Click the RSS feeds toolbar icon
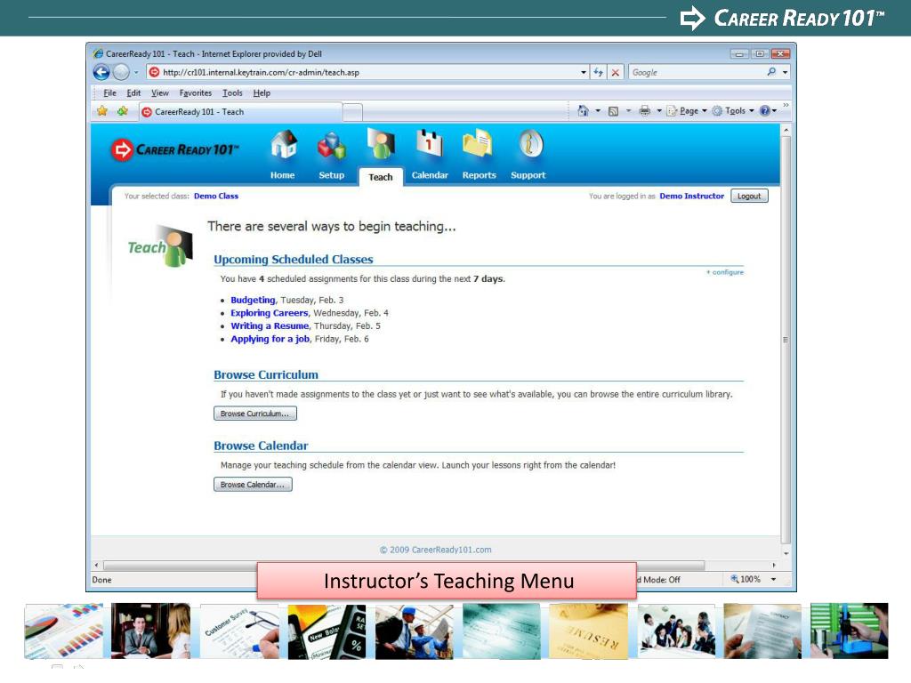This screenshot has width=911, height=683. pyautogui.click(x=613, y=111)
